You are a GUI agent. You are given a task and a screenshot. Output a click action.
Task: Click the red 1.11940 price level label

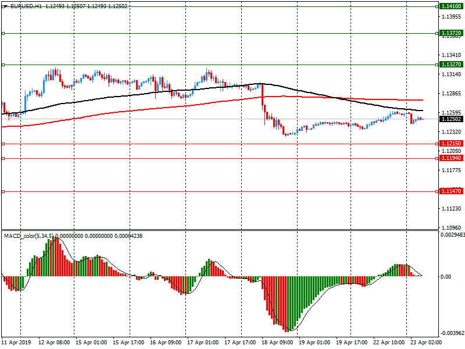[451, 158]
